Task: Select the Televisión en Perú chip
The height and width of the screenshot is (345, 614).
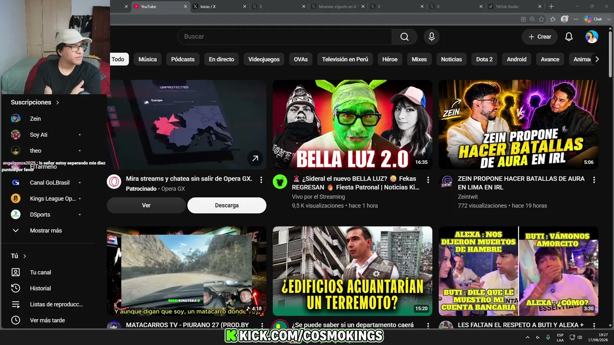Action: pos(345,59)
